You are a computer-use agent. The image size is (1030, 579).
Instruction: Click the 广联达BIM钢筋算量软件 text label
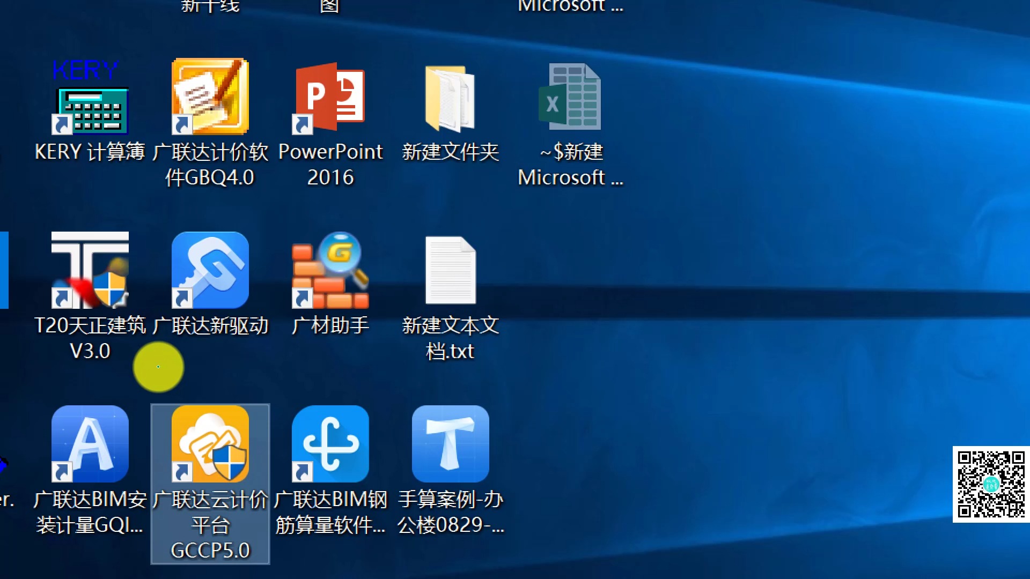click(x=330, y=512)
